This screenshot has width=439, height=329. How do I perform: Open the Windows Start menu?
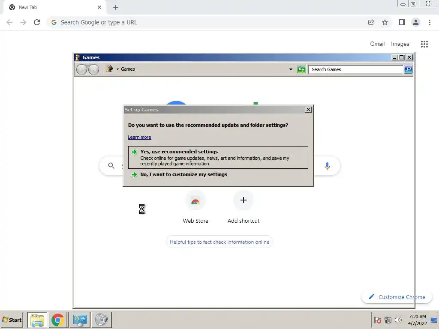(12, 320)
